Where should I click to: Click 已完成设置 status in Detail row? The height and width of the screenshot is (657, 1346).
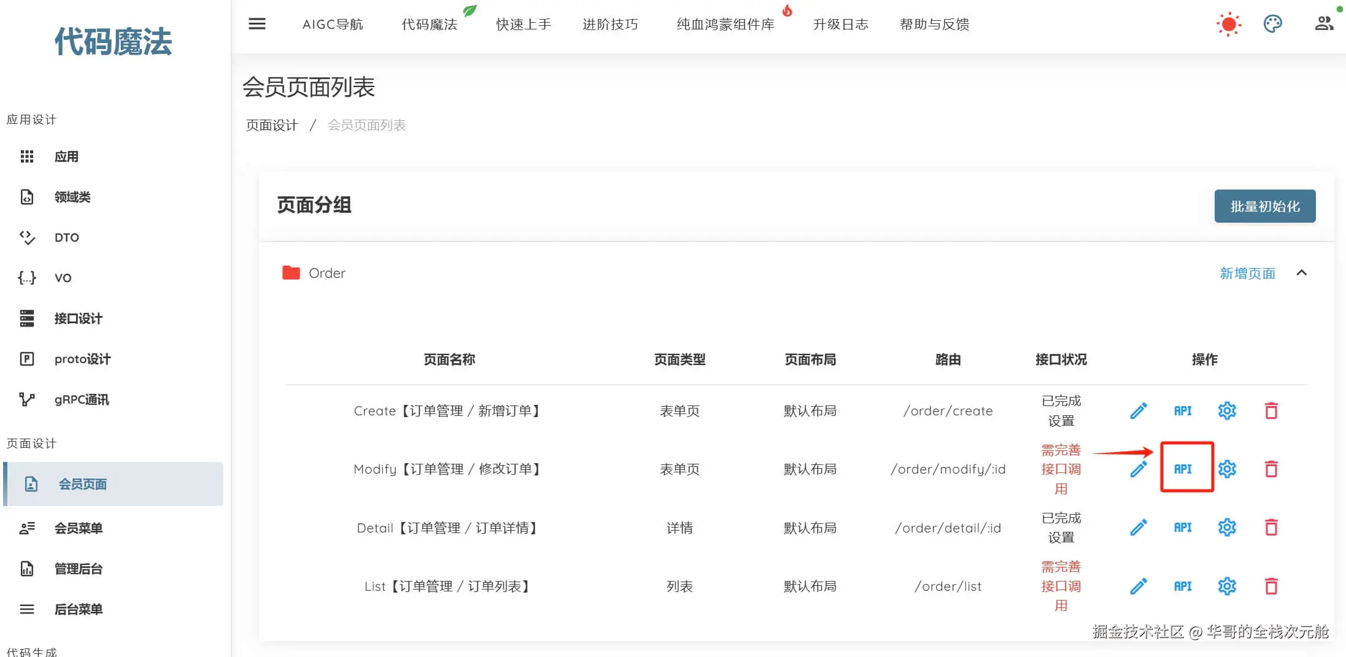1061,528
